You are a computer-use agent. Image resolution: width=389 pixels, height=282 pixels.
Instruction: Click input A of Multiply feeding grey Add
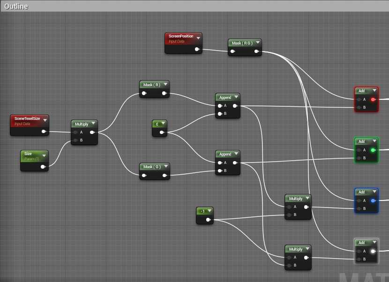[289, 258]
